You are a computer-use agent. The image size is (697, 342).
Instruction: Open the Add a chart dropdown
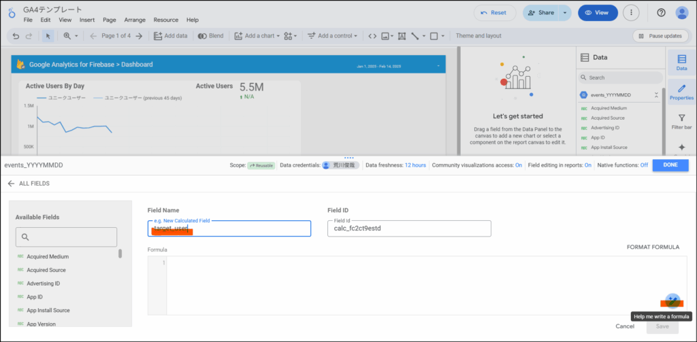tap(257, 36)
